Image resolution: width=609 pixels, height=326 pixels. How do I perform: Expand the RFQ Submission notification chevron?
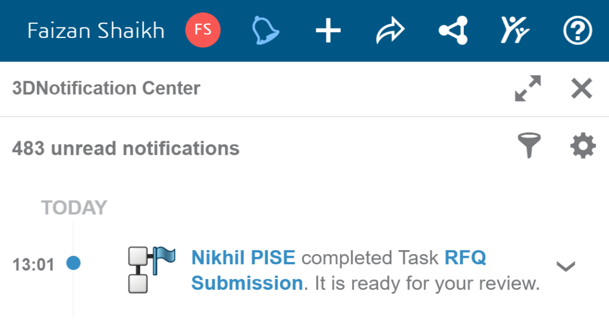click(x=566, y=266)
